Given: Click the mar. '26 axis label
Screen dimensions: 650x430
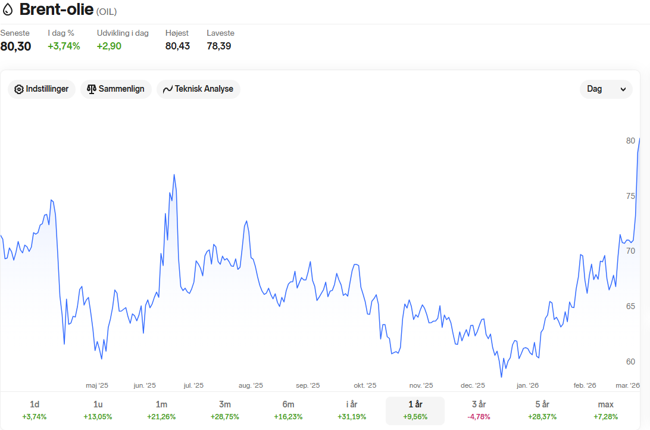Looking at the screenshot, I should point(628,385).
